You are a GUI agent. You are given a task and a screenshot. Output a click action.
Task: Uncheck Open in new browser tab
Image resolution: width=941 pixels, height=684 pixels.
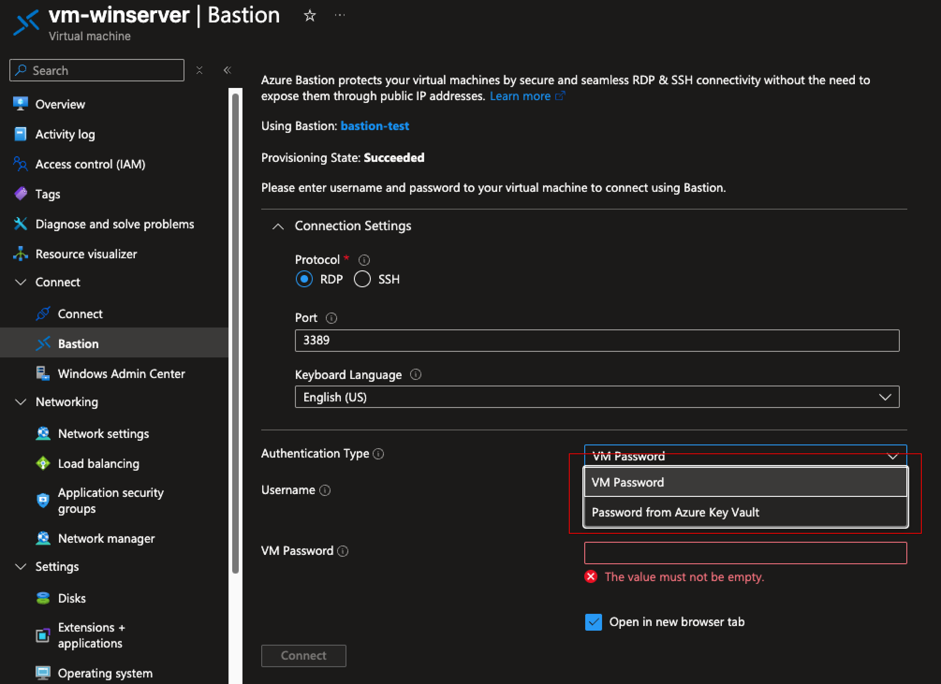click(x=593, y=622)
